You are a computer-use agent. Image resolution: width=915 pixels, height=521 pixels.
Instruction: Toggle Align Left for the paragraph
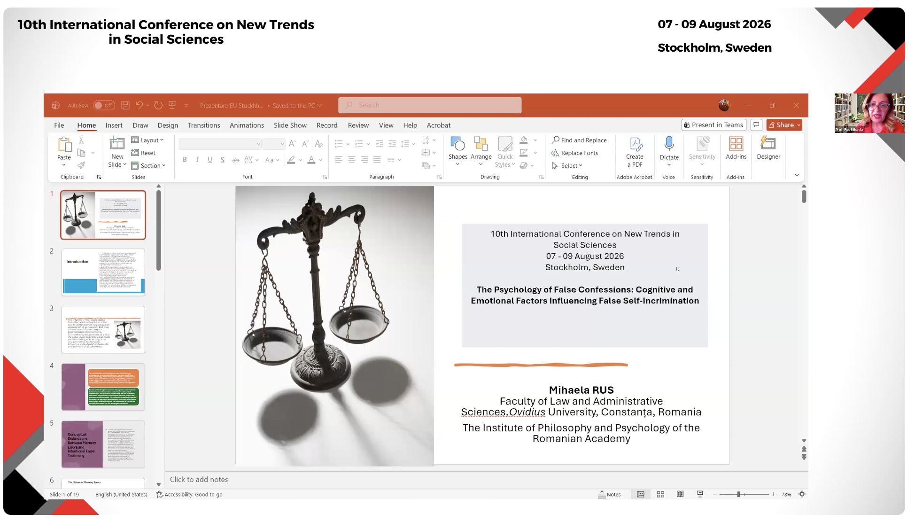click(339, 160)
